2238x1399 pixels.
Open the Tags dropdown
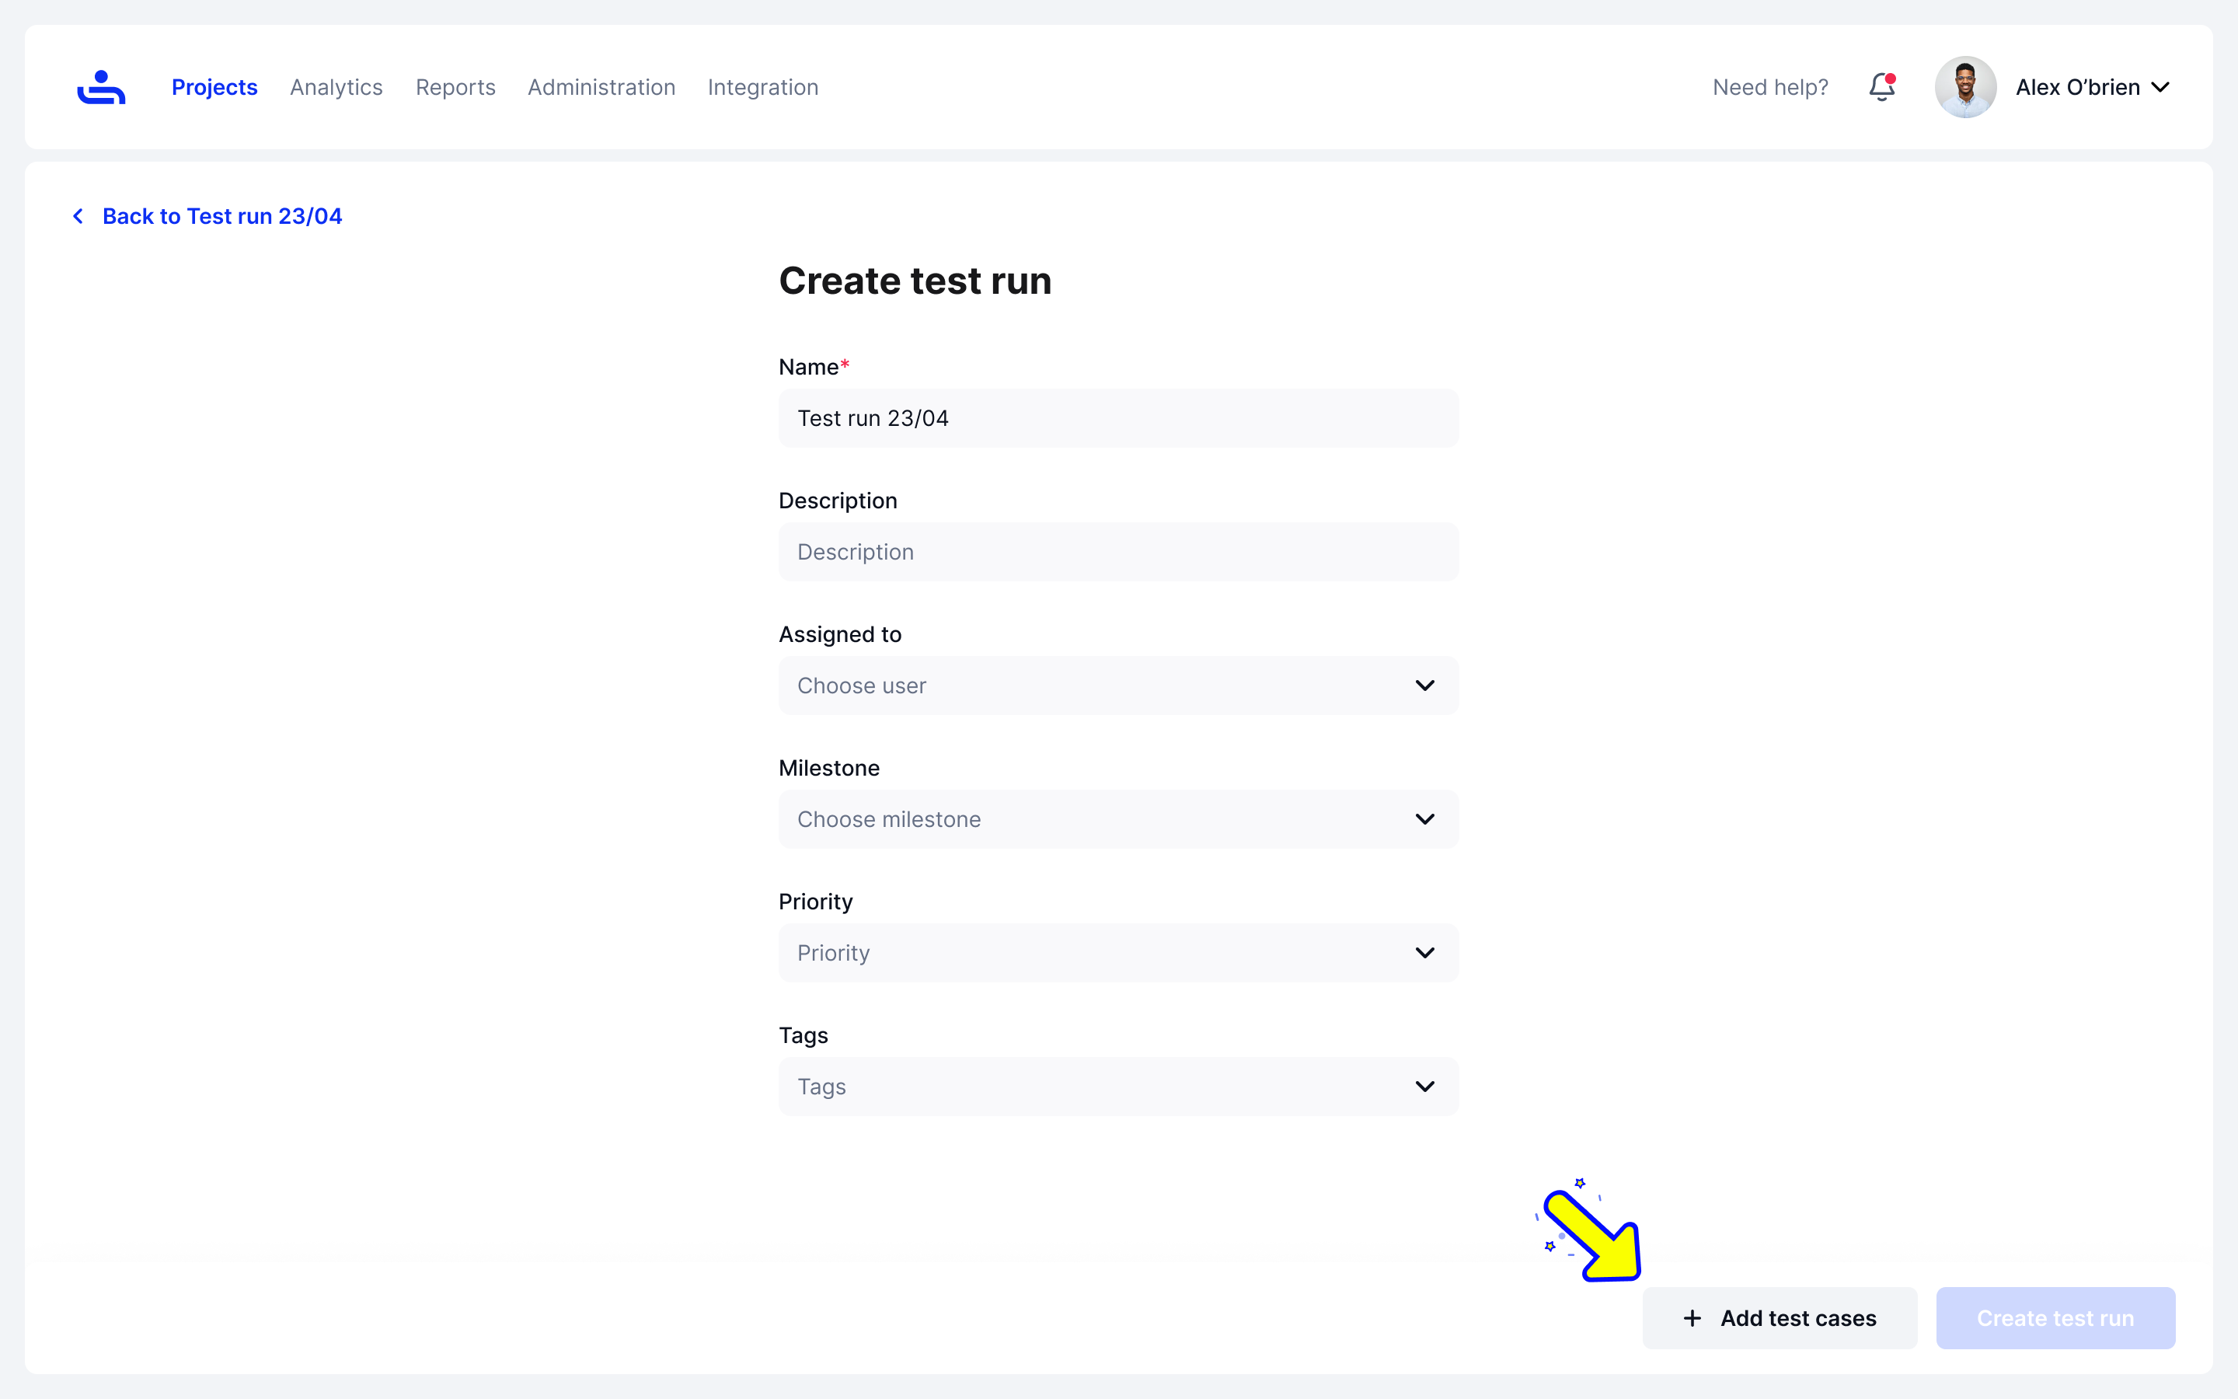pos(1119,1087)
